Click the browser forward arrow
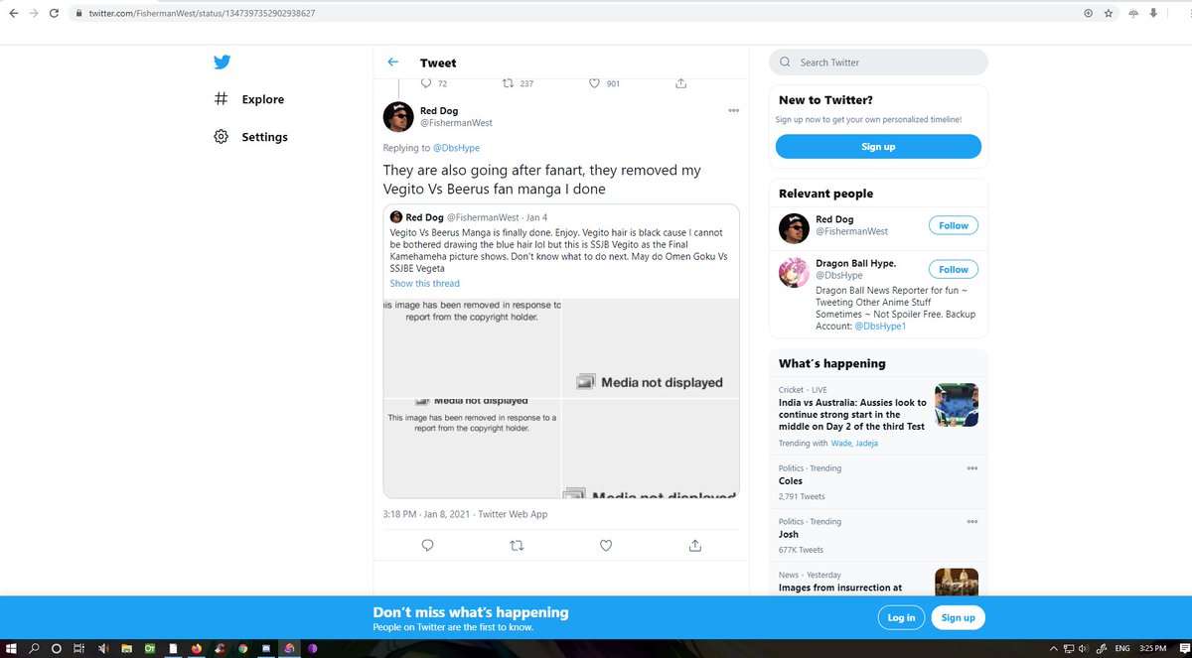1192x658 pixels. [35, 13]
